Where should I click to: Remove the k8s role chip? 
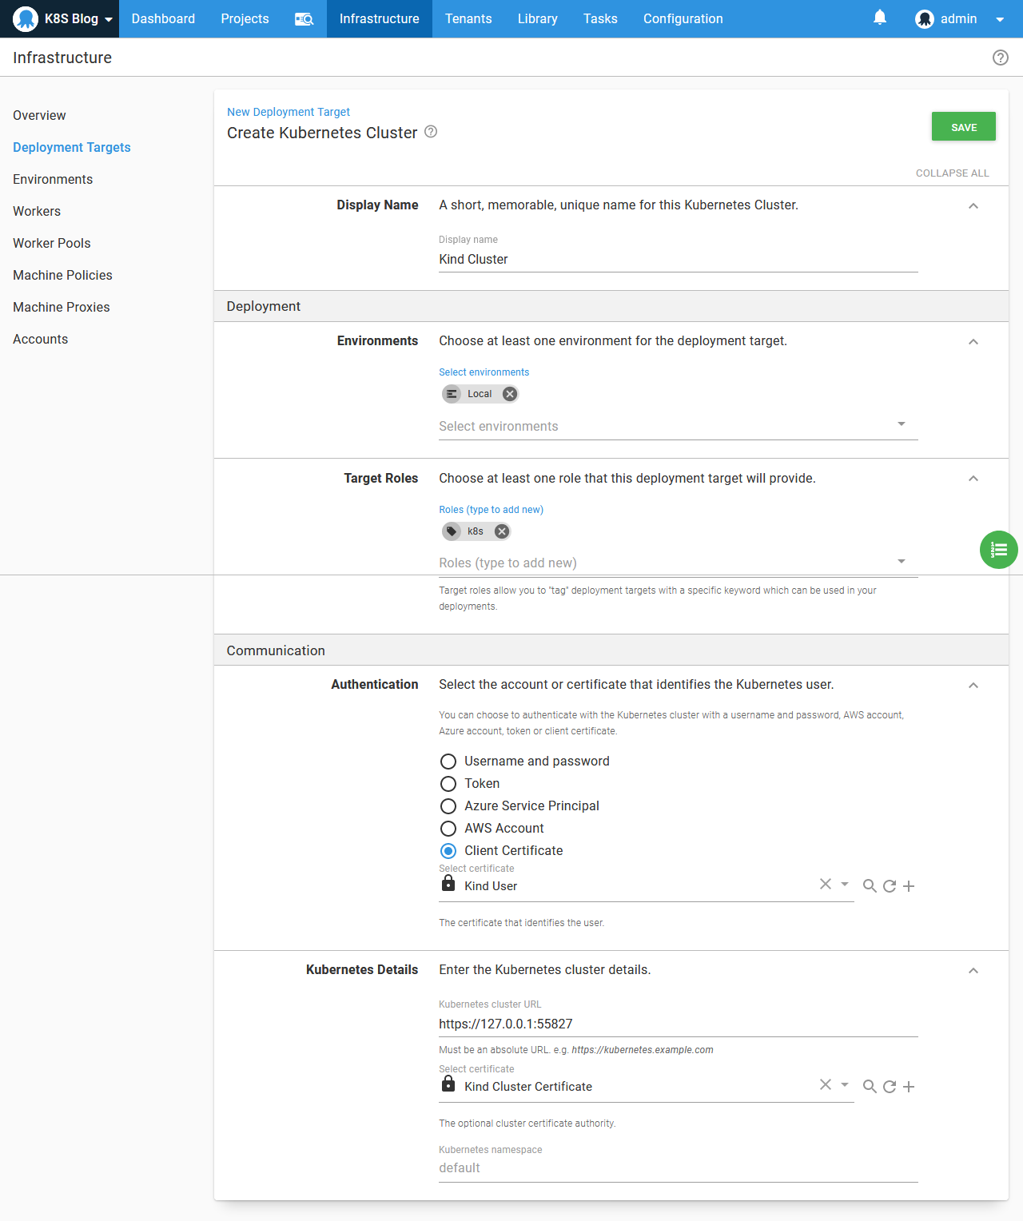pos(501,531)
